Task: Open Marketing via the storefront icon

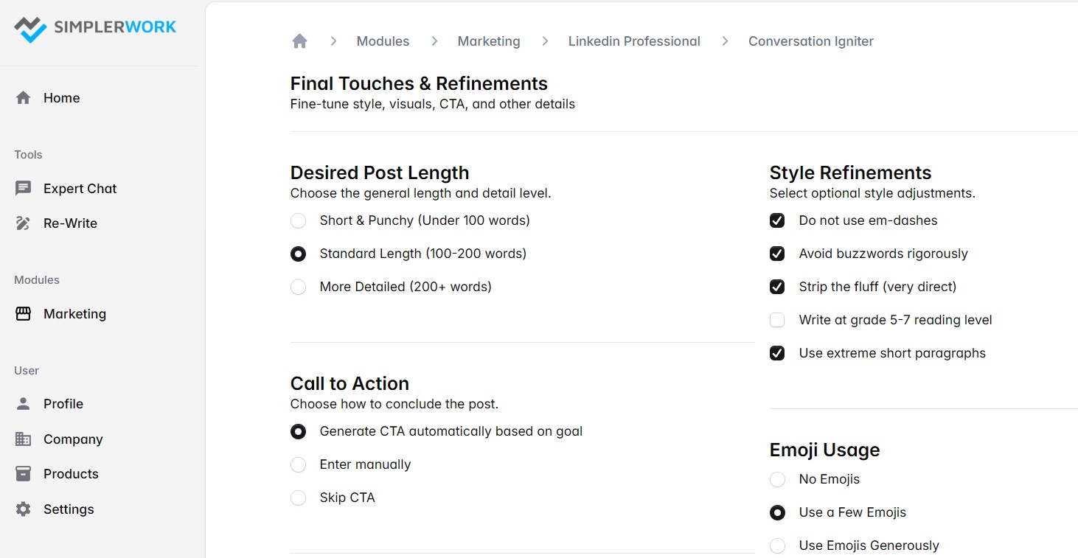Action: [x=22, y=313]
